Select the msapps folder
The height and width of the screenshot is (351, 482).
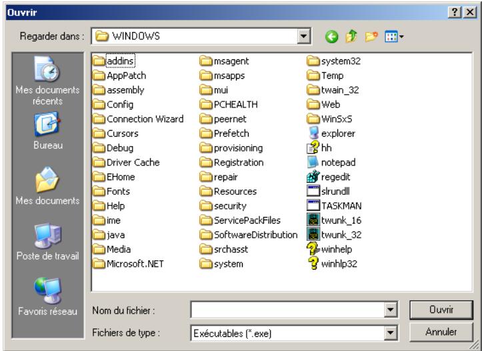tap(222, 75)
